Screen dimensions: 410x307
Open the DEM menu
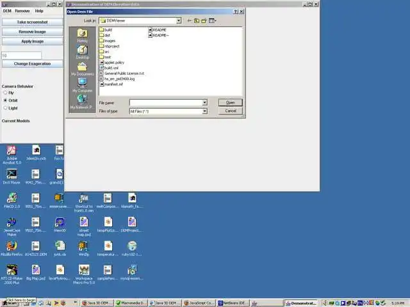pyautogui.click(x=7, y=11)
